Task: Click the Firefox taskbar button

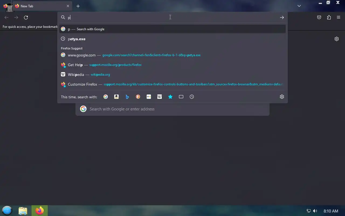Action: (x=40, y=211)
